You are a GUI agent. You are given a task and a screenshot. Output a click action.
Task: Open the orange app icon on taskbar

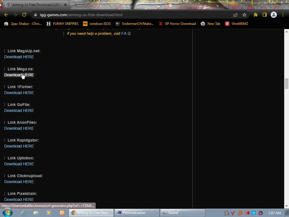62,213
